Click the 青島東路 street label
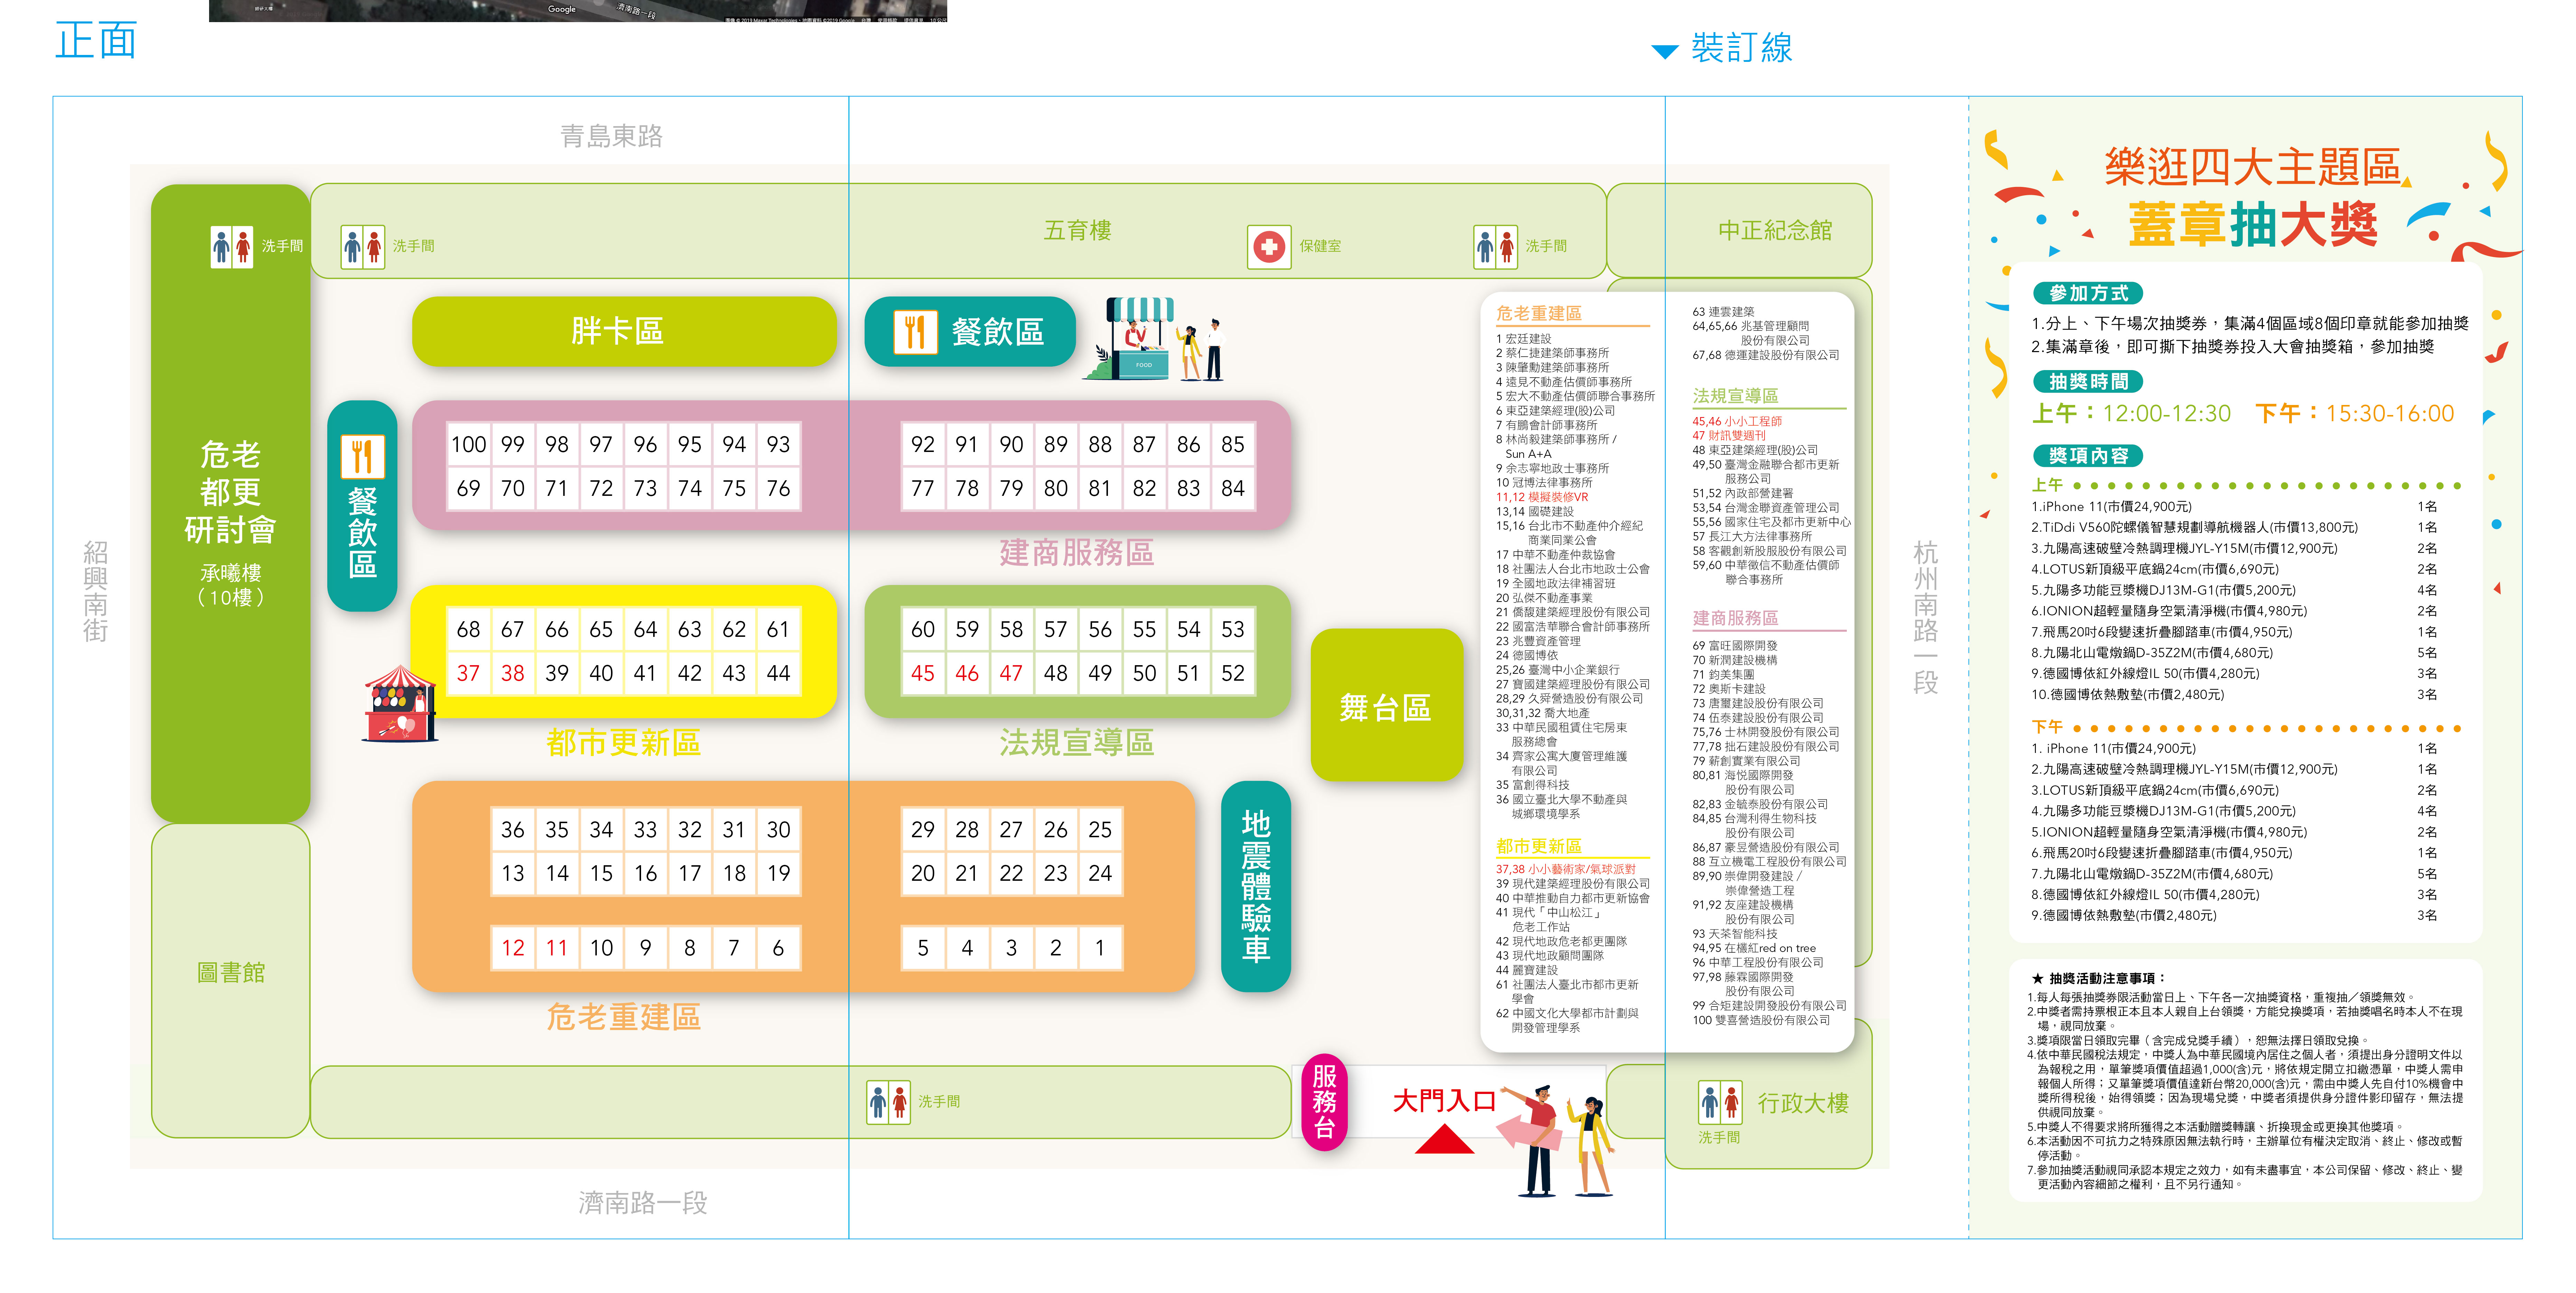Image resolution: width=2576 pixels, height=1293 pixels. (x=612, y=136)
